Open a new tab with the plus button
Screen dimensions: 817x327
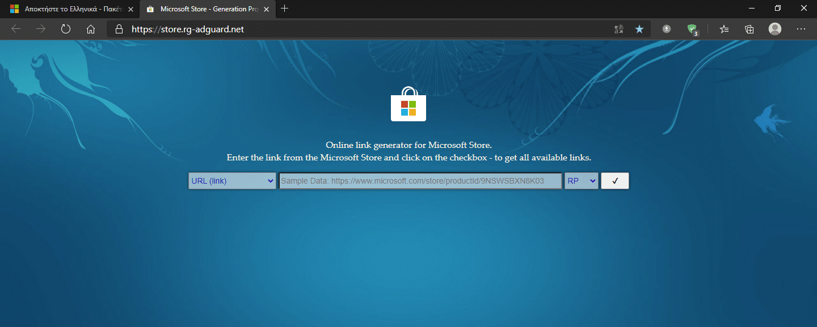[285, 9]
